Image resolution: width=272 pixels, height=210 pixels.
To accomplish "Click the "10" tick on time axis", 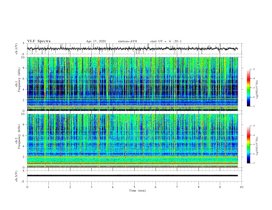I will point(241,187).
